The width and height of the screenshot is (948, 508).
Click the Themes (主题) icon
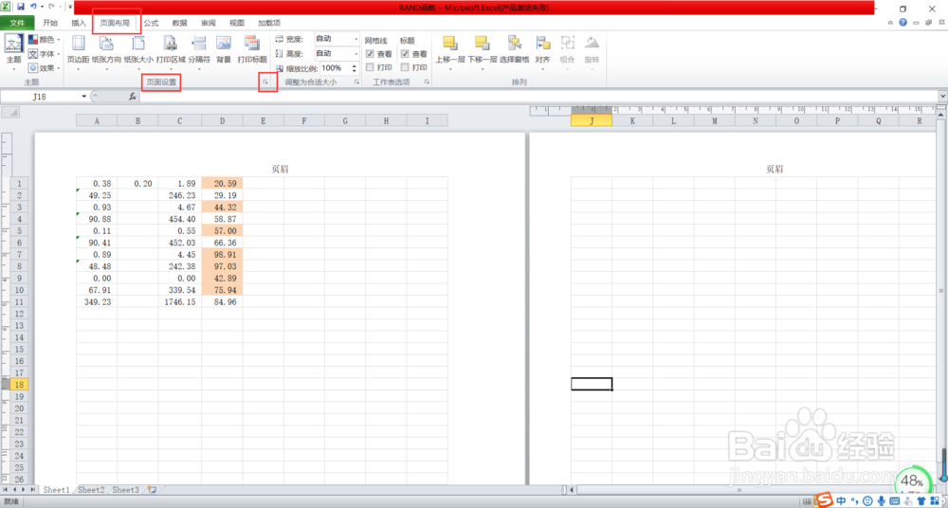pyautogui.click(x=13, y=45)
